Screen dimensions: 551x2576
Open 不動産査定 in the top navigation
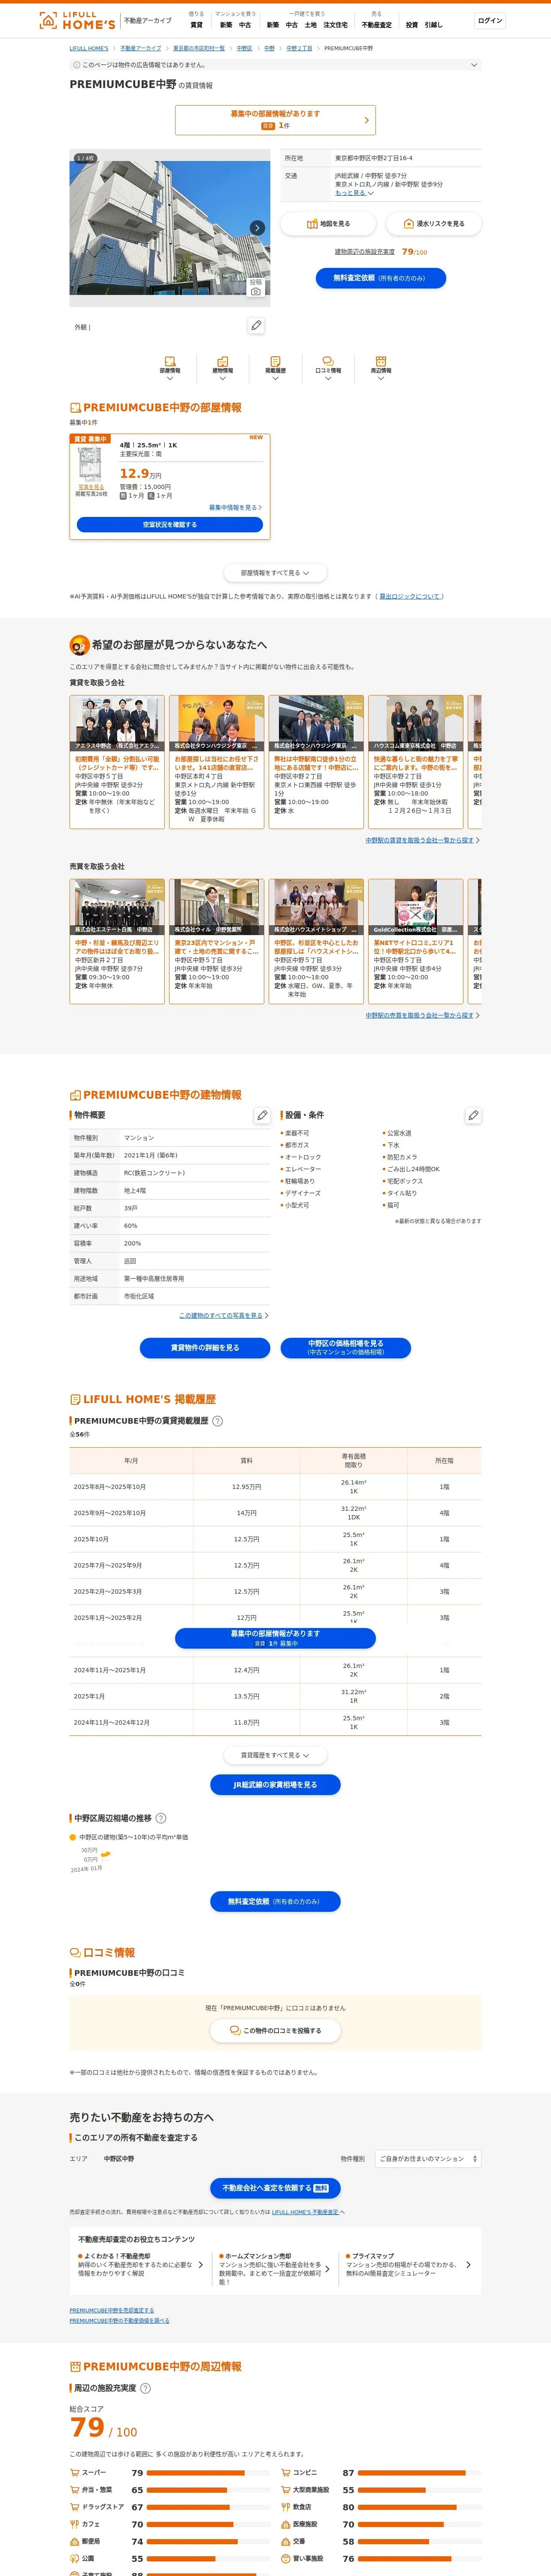point(377,25)
